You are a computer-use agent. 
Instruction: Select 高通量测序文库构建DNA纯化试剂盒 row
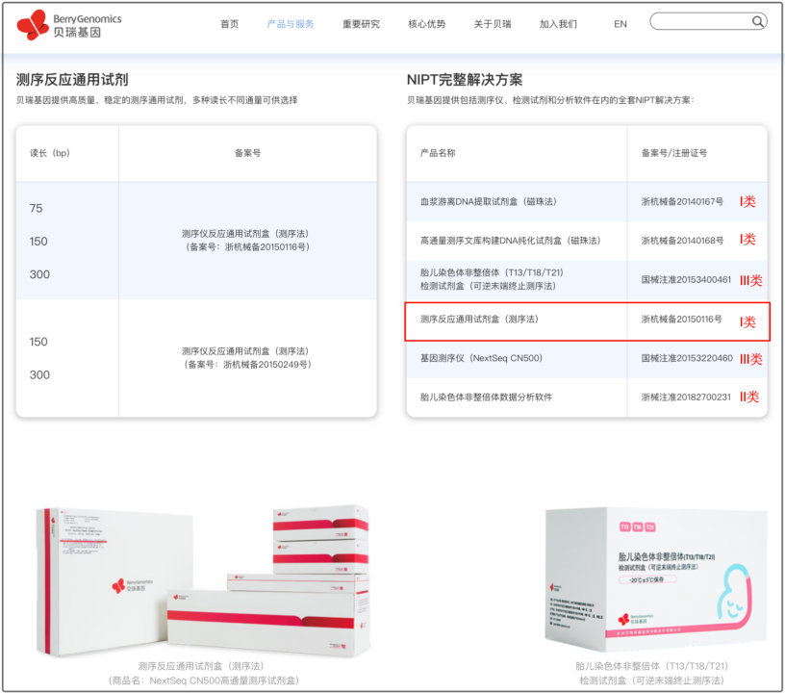510,240
